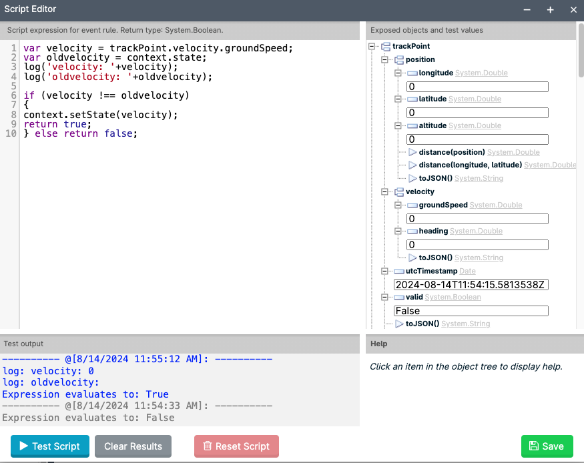Collapse the latitude node
The height and width of the screenshot is (463, 584).
pyautogui.click(x=398, y=99)
